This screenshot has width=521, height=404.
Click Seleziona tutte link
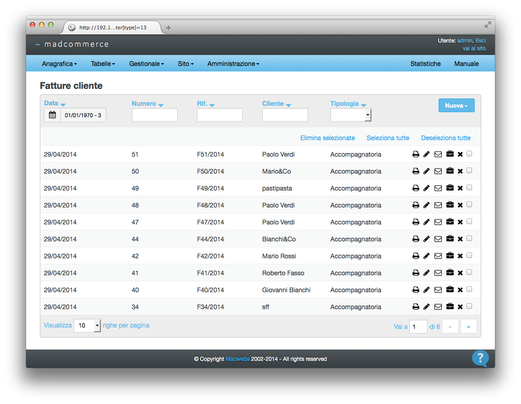coord(388,138)
